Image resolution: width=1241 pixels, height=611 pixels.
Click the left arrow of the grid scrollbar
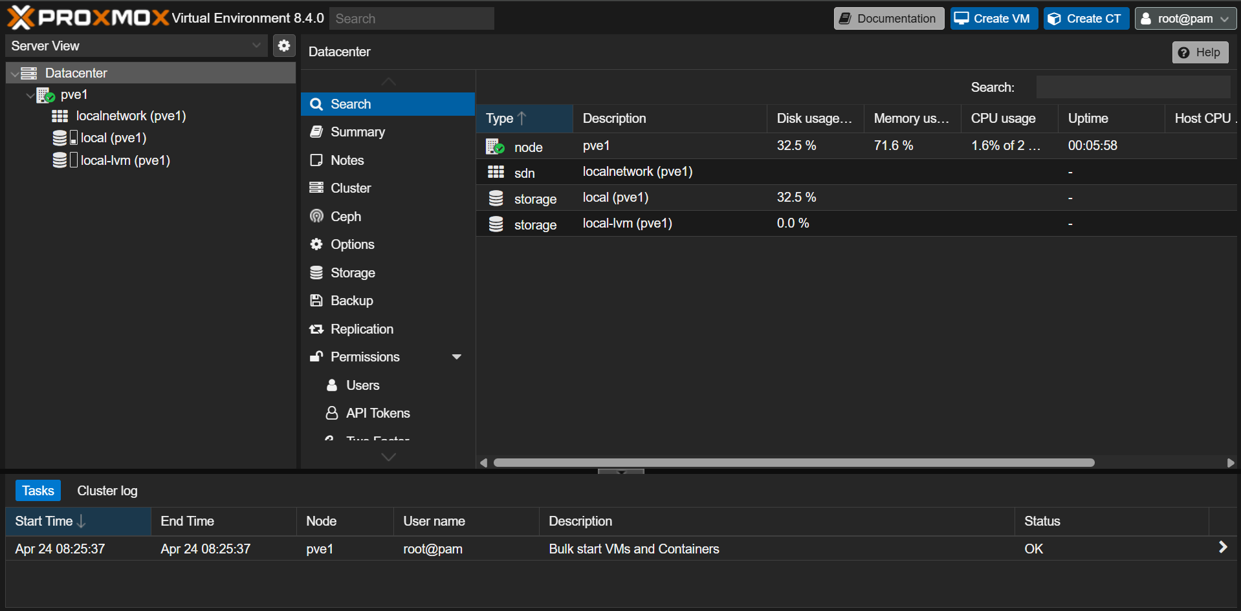click(483, 463)
